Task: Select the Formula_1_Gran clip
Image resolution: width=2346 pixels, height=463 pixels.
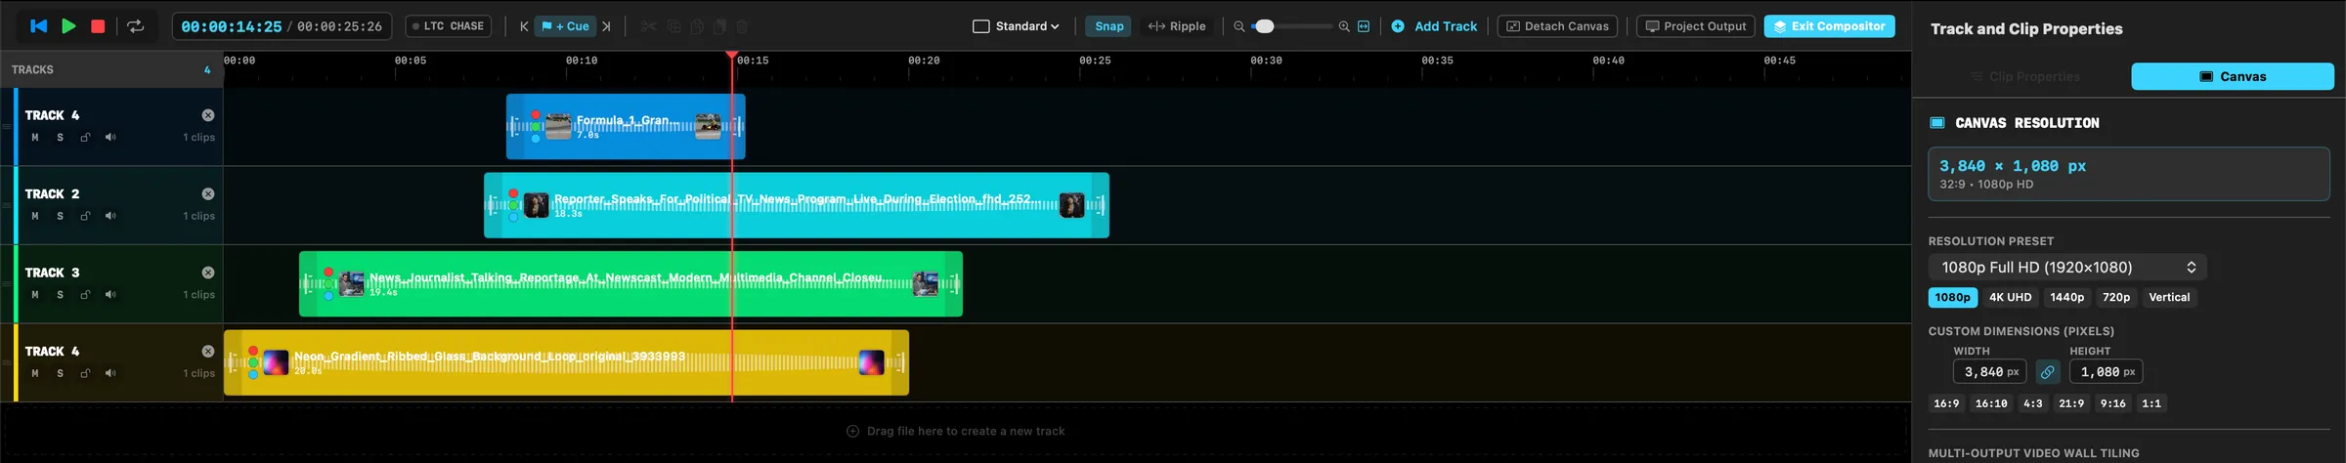Action: [x=626, y=126]
